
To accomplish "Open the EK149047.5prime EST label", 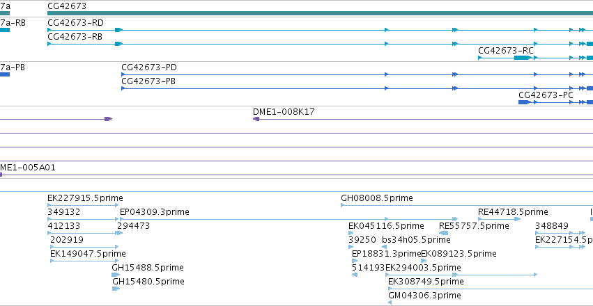I will point(88,254).
